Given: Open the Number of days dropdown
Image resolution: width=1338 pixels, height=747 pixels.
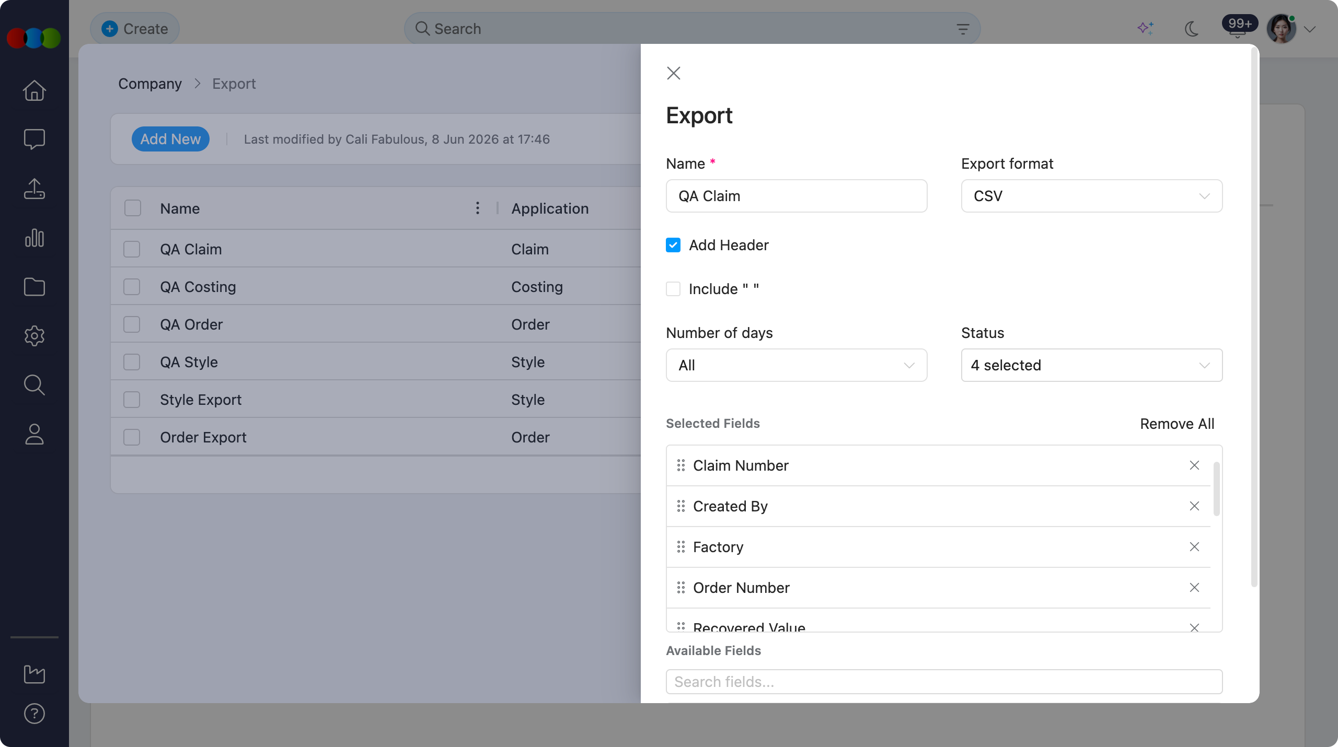Looking at the screenshot, I should 797,365.
